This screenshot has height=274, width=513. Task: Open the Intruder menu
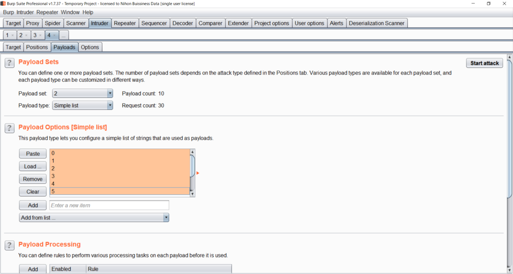tap(26, 12)
